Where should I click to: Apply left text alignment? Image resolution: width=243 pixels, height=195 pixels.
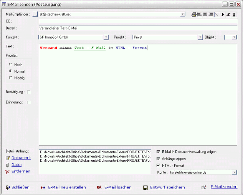coord(200,15)
